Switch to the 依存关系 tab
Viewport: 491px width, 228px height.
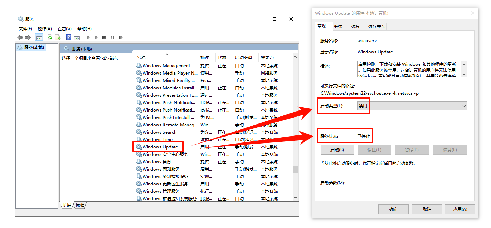[376, 26]
